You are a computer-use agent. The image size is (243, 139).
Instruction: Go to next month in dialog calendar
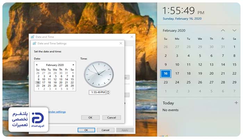click(x=73, y=65)
